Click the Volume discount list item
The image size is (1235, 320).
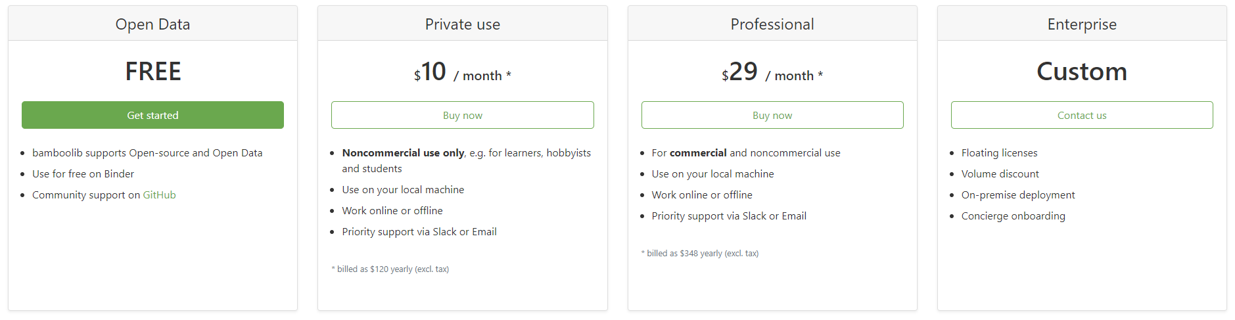[1000, 174]
